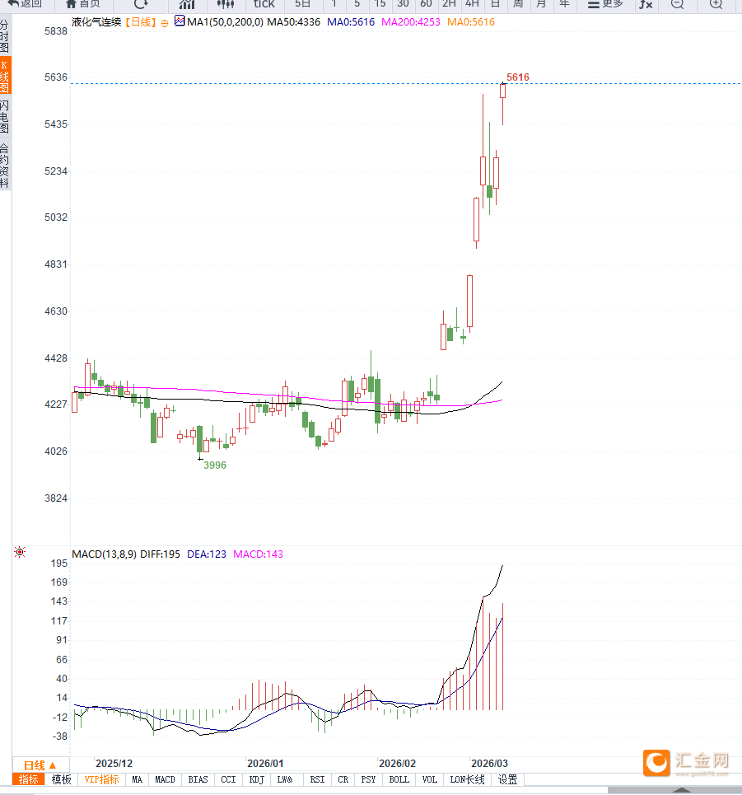
Task: Select the 1-minute period
Action: click(334, 4)
